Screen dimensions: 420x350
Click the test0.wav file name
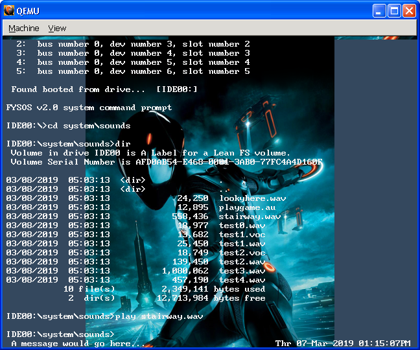tap(242, 226)
